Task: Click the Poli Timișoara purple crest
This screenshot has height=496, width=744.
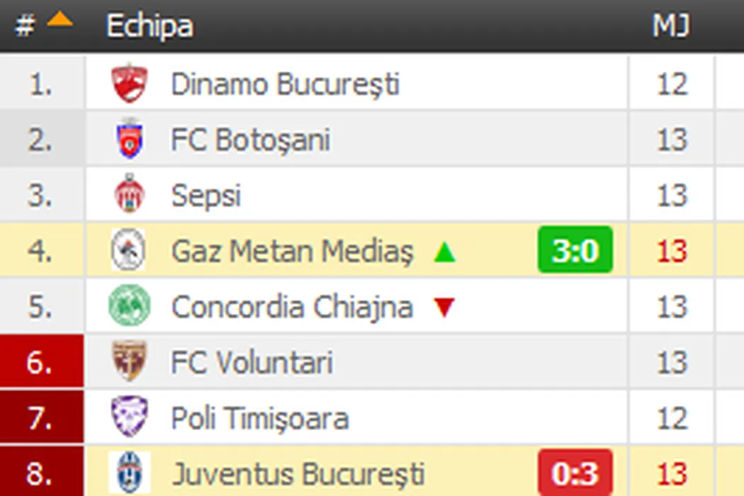Action: tap(129, 417)
